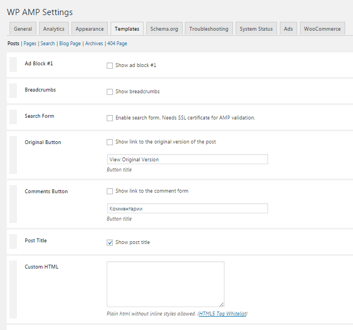Go to Blog Page template settings
353x330 pixels.
click(x=70, y=44)
